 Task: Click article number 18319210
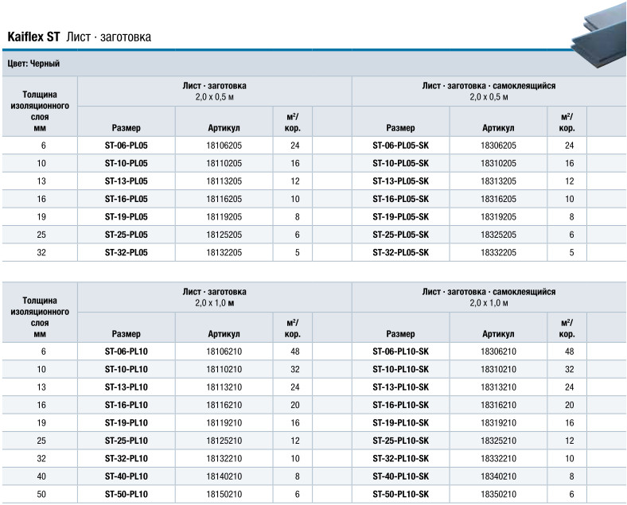(x=498, y=423)
